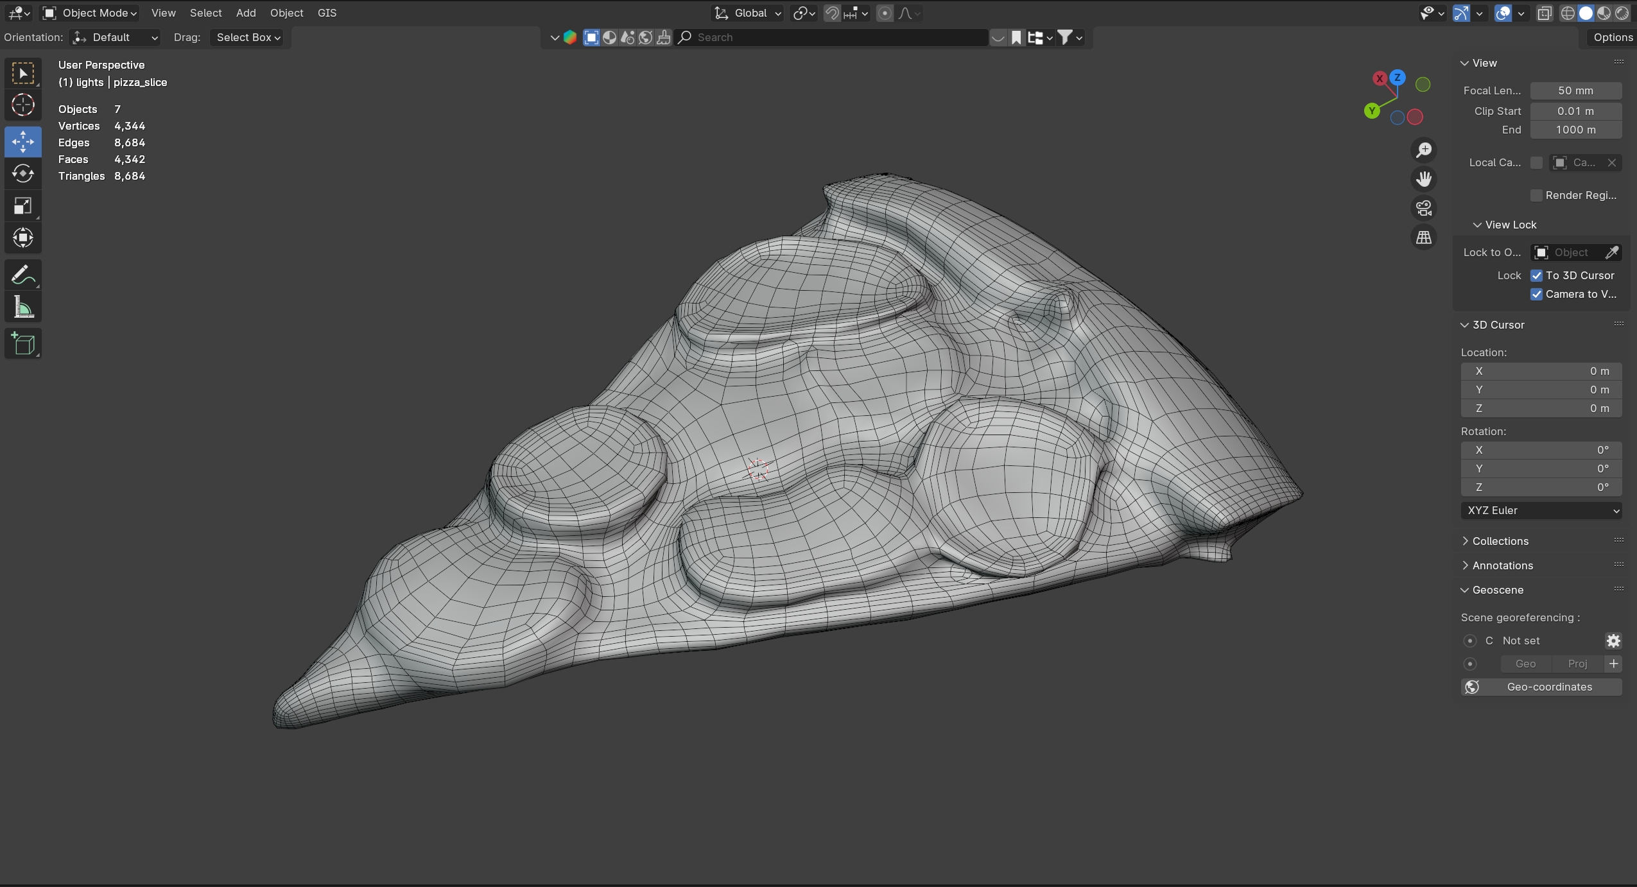This screenshot has width=1637, height=887.
Task: Activate the Measure tool
Action: pos(23,307)
